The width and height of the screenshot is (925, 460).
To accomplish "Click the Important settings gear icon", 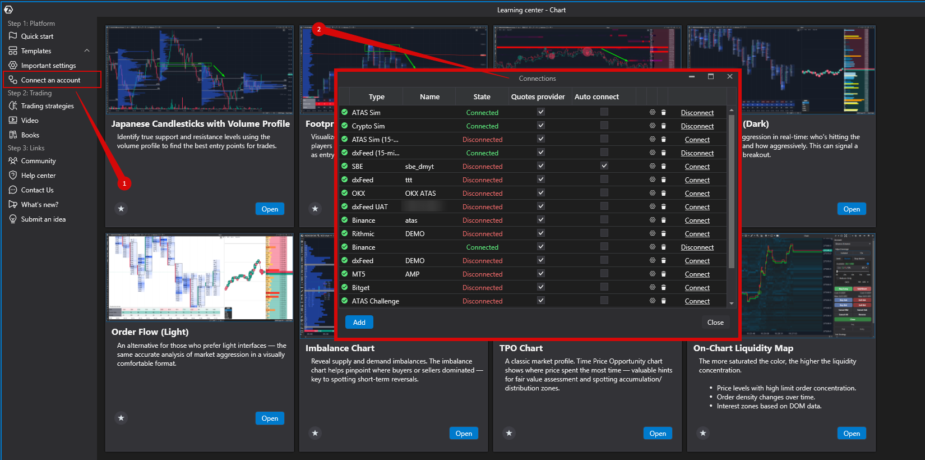I will [x=13, y=65].
